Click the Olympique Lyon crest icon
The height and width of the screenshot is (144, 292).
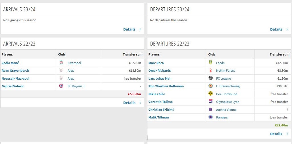pyautogui.click(x=211, y=102)
